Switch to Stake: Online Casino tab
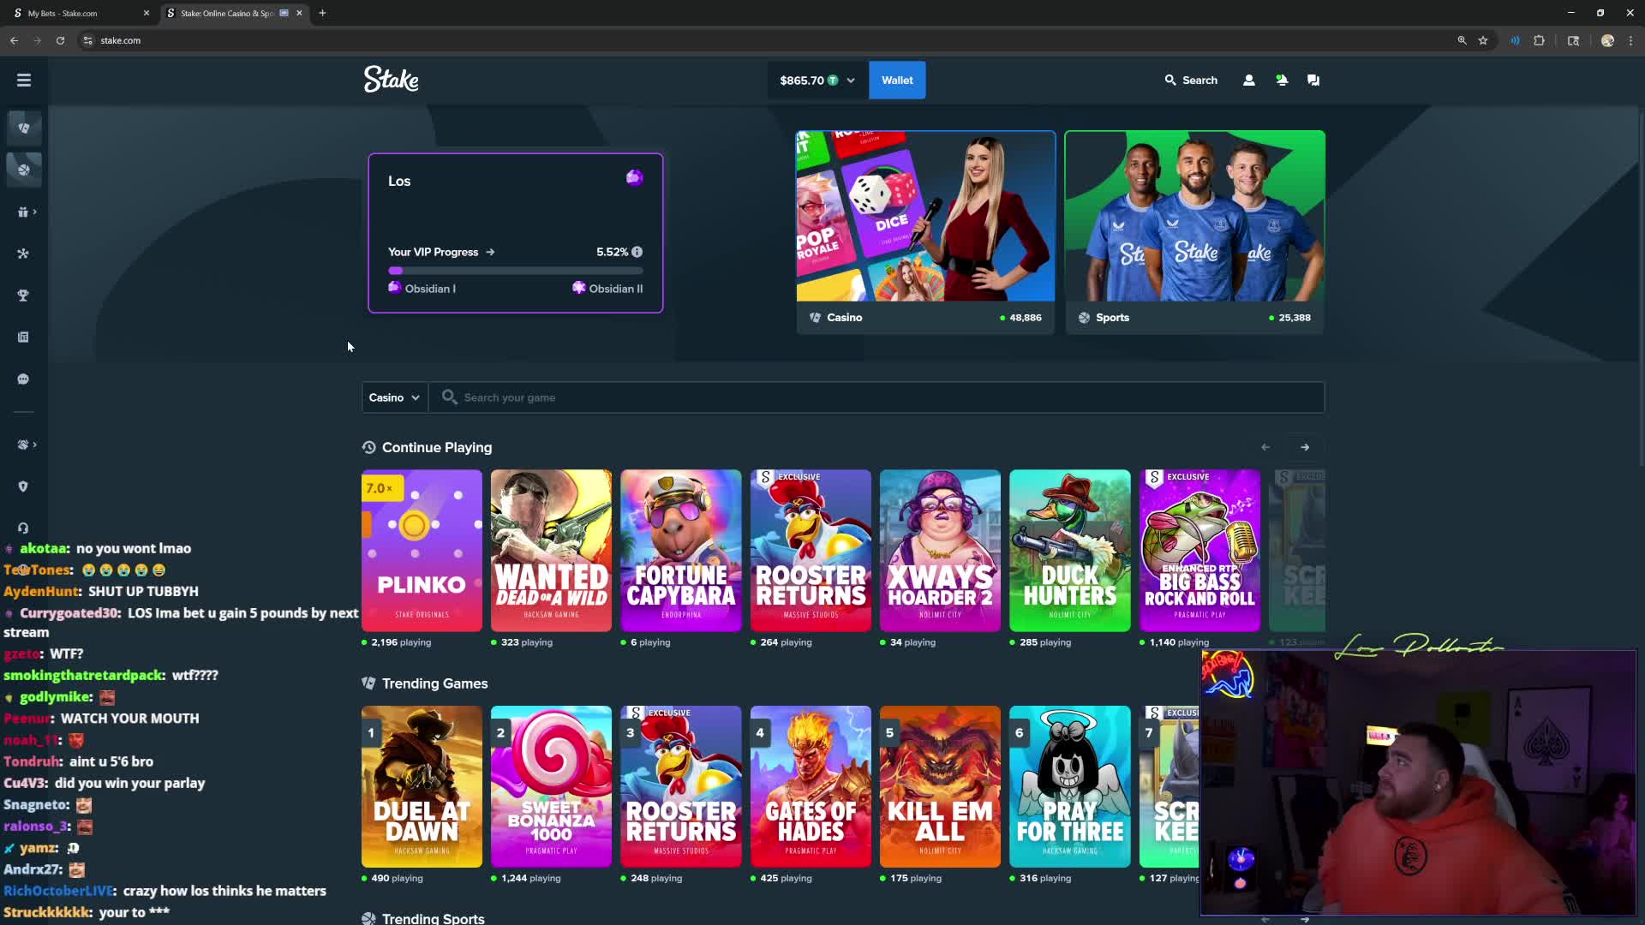The width and height of the screenshot is (1645, 925). [x=227, y=13]
